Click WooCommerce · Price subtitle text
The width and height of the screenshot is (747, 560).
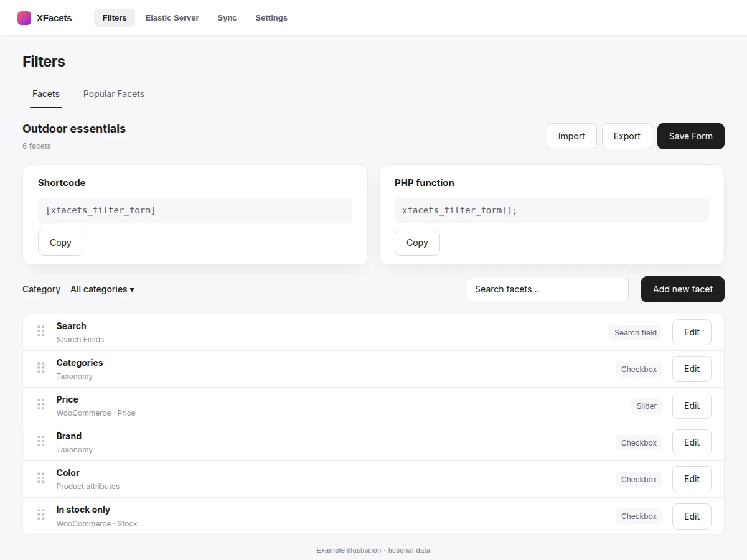(x=96, y=413)
